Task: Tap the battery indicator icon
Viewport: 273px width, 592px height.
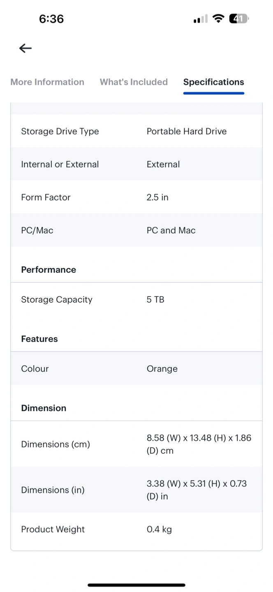Action: (x=239, y=18)
